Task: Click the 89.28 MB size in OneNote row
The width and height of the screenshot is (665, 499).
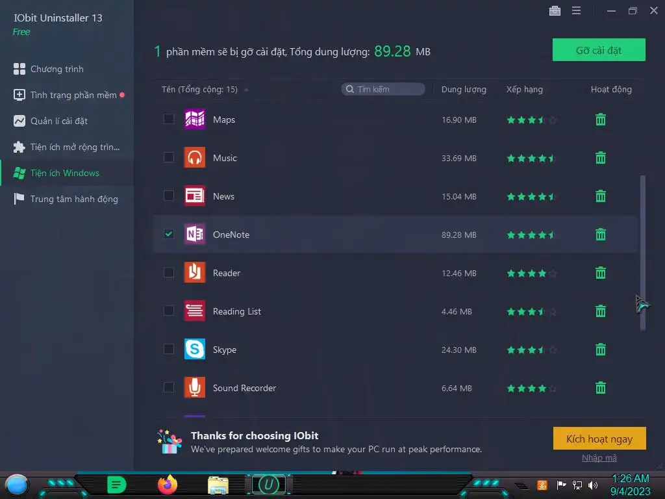Action: tap(459, 235)
